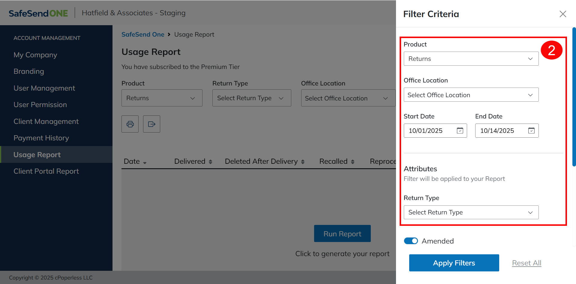Close the Filter Criteria panel
Viewport: 576px width, 284px height.
pos(562,14)
